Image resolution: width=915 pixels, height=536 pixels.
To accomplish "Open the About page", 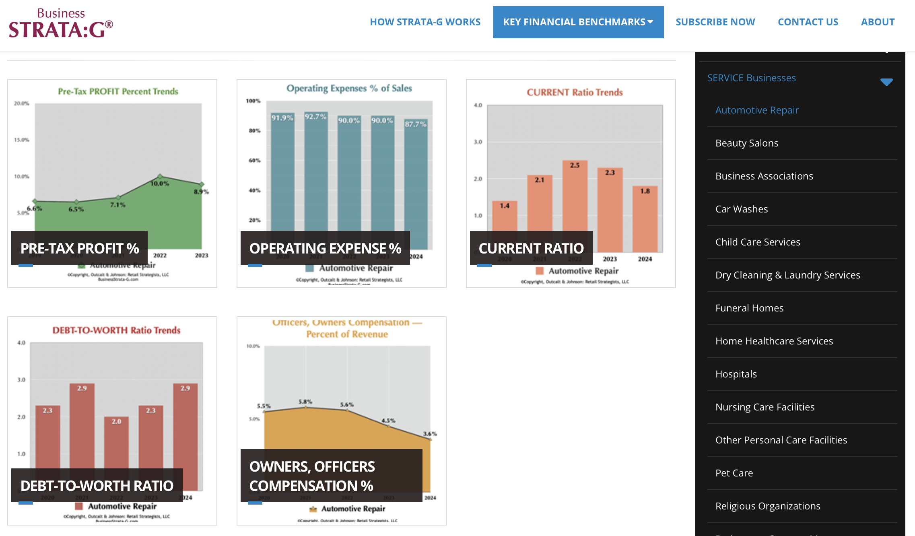I will pos(878,22).
